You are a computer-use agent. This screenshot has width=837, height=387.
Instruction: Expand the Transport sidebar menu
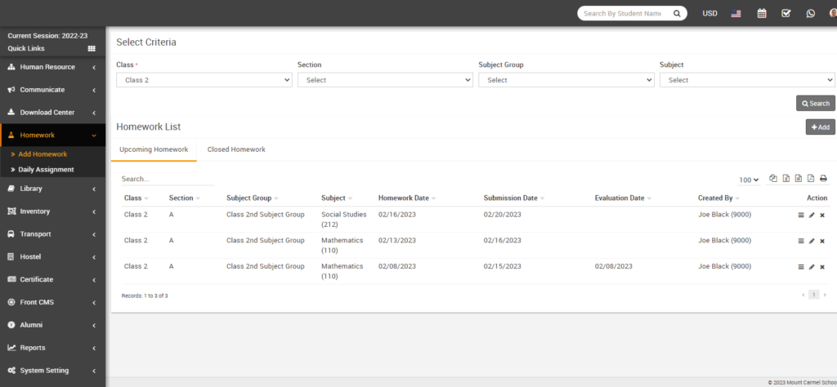point(53,234)
